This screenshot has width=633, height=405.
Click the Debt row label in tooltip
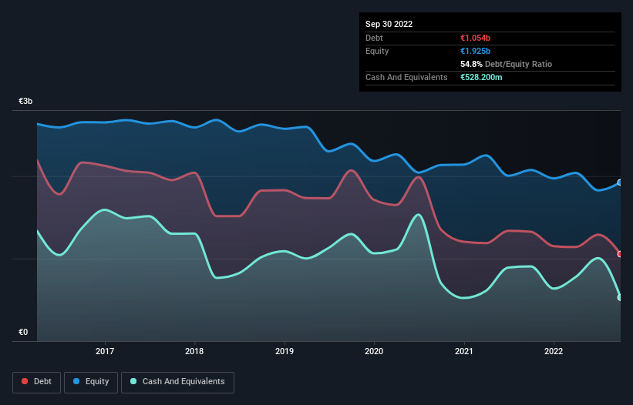pyautogui.click(x=374, y=38)
